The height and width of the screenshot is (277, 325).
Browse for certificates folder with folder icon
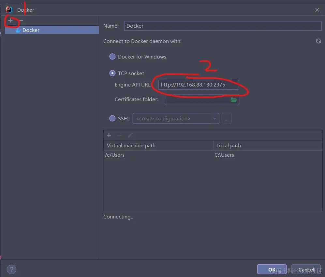click(x=234, y=99)
